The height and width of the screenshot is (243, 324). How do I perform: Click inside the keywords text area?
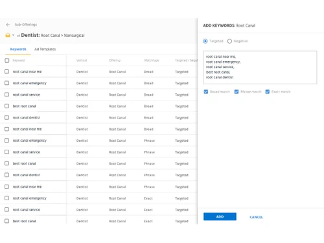[x=260, y=67]
